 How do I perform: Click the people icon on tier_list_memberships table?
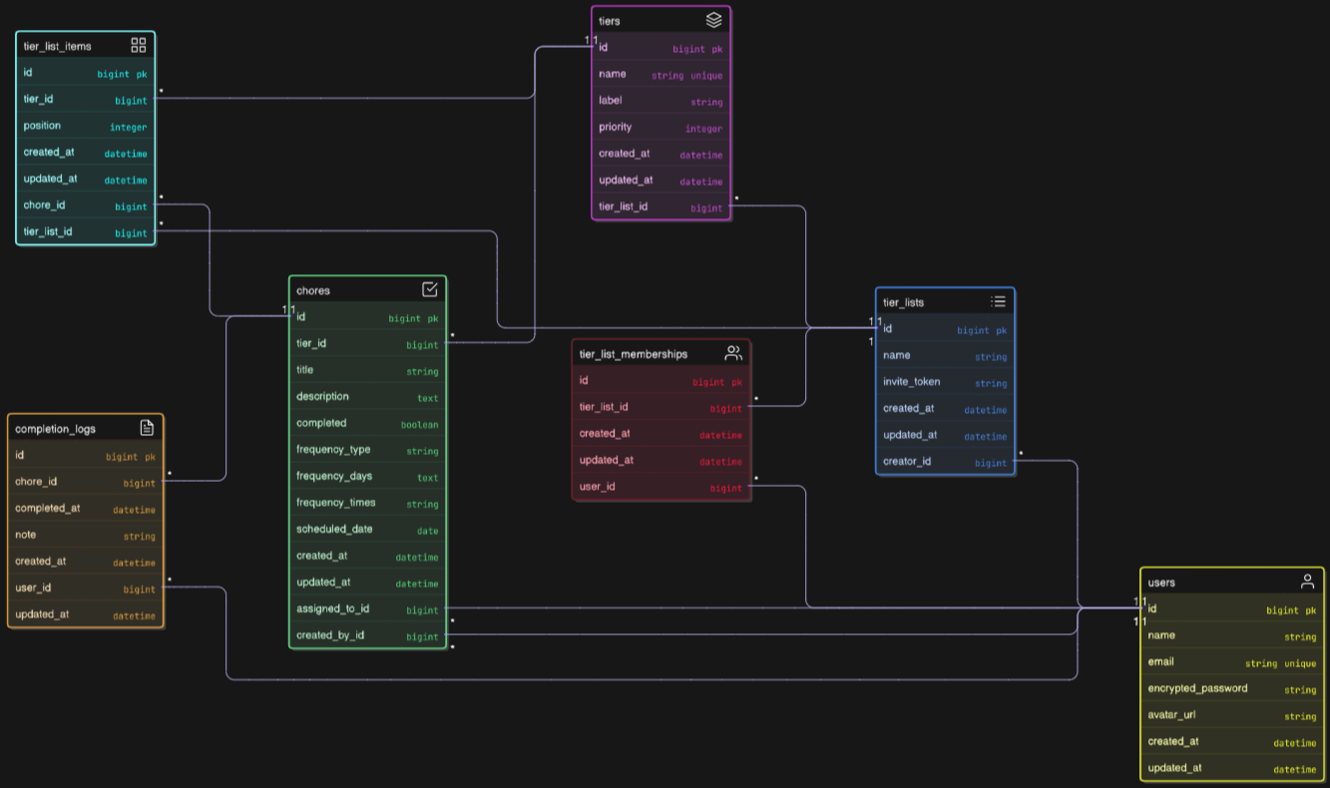(x=733, y=353)
